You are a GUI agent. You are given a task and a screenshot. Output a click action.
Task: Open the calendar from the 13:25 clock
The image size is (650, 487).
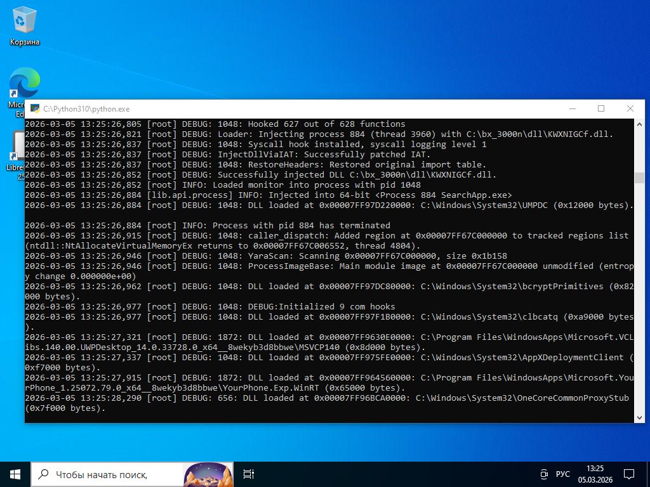(x=595, y=474)
